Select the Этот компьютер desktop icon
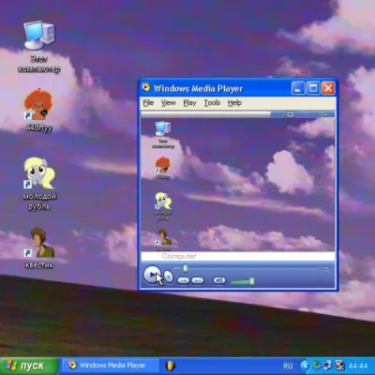The height and width of the screenshot is (375, 375). 39,47
